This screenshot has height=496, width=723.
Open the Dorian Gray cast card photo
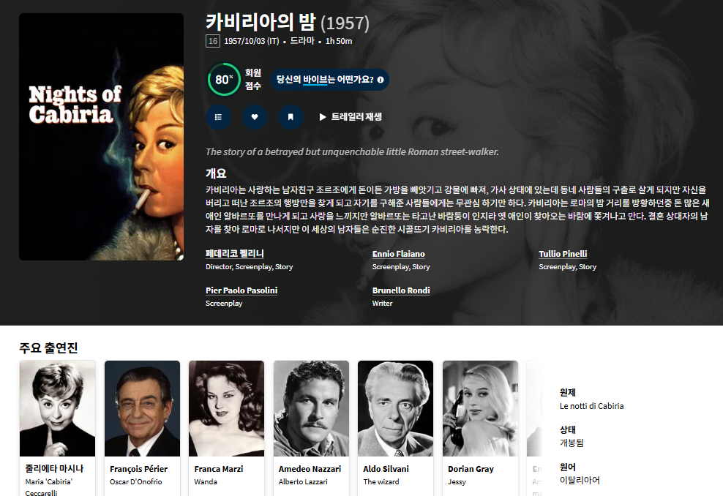480,408
